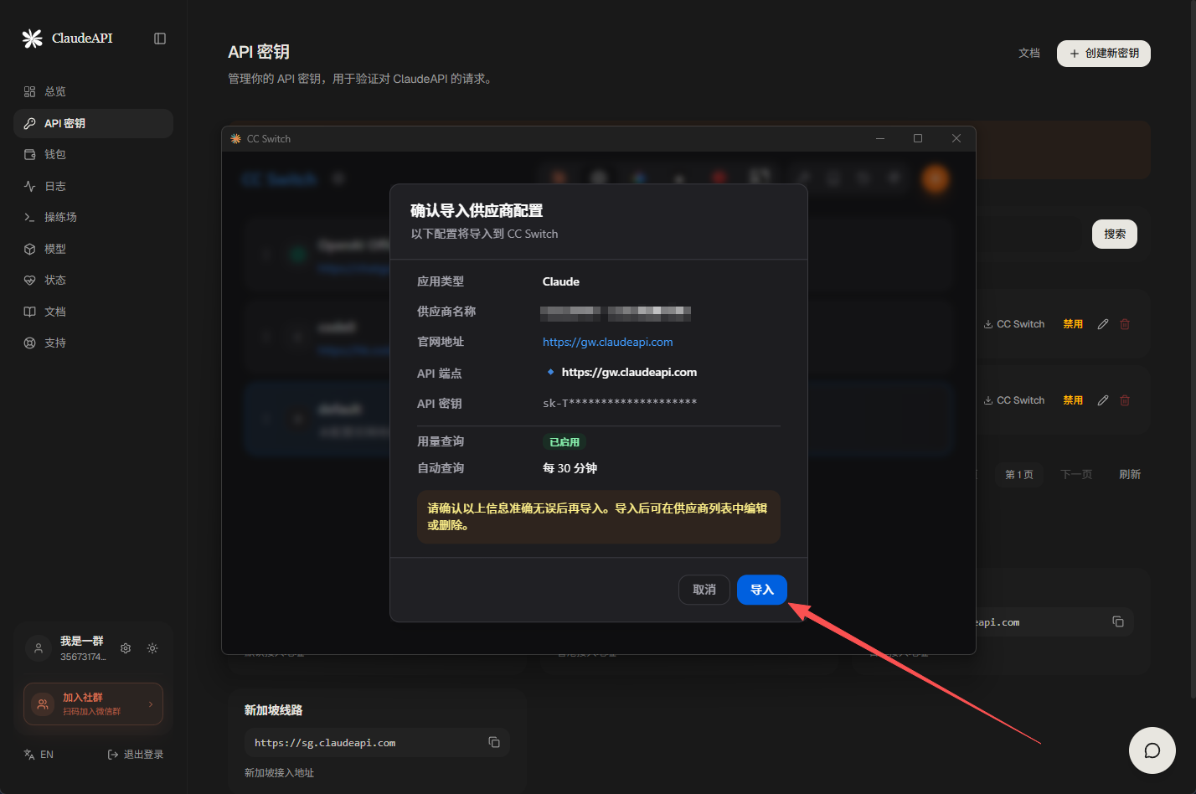Check 状态 status page
The width and height of the screenshot is (1196, 794).
[93, 280]
